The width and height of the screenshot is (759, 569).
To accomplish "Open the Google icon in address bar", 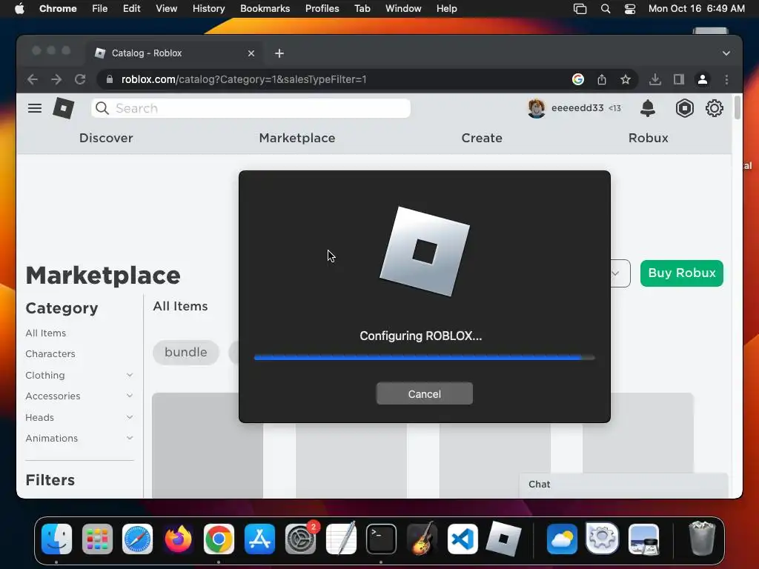I will (x=578, y=79).
